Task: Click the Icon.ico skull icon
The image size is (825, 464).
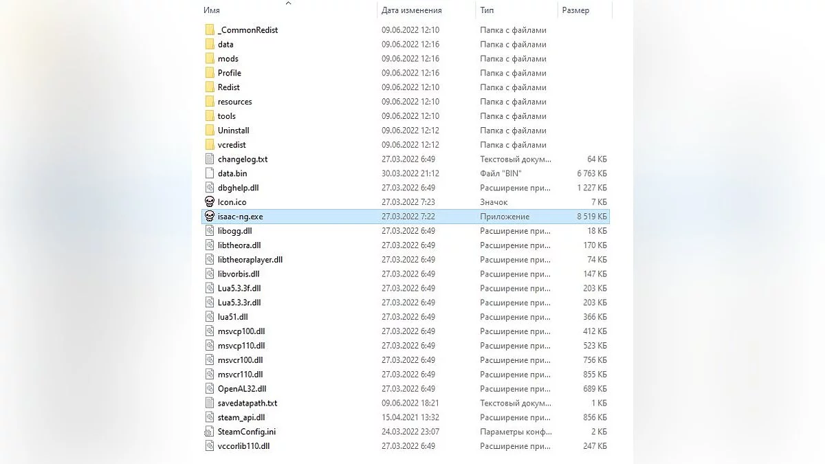Action: tap(210, 202)
